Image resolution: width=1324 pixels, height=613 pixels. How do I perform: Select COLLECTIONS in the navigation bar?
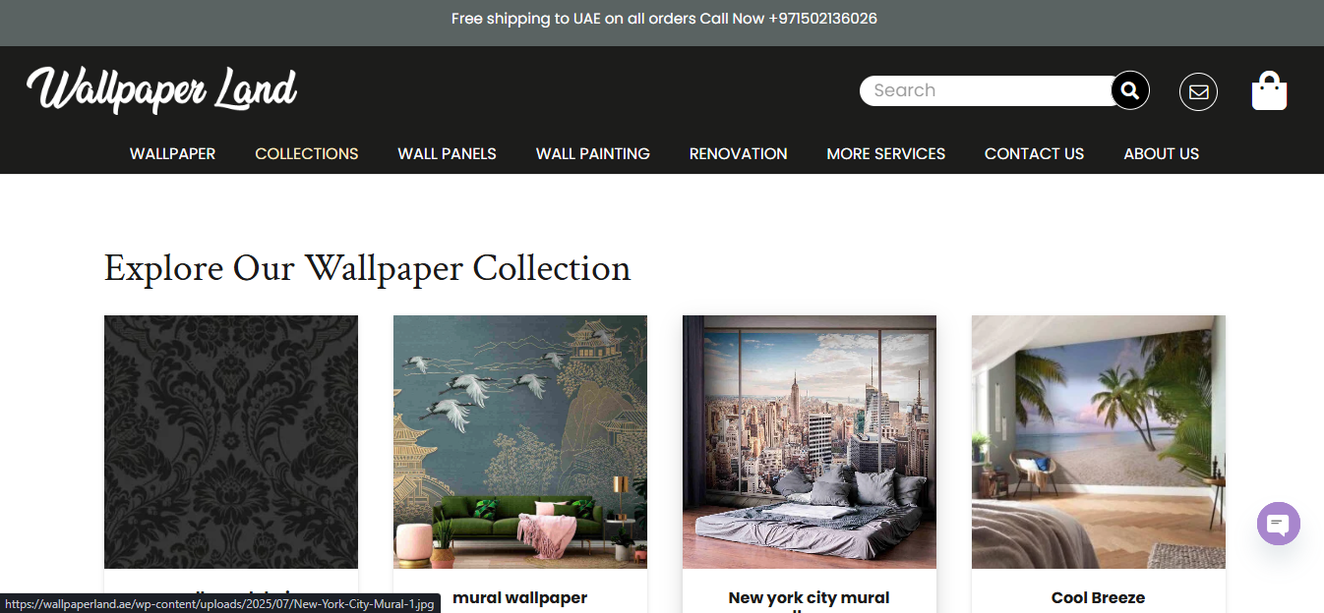[x=307, y=153]
